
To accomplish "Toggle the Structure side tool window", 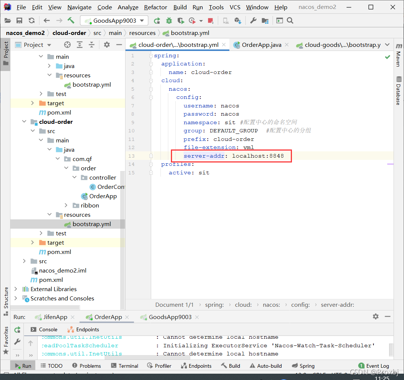I will click(6, 301).
